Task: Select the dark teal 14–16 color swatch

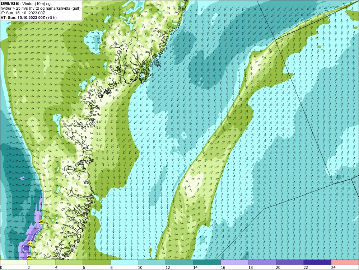Action: point(207,262)
